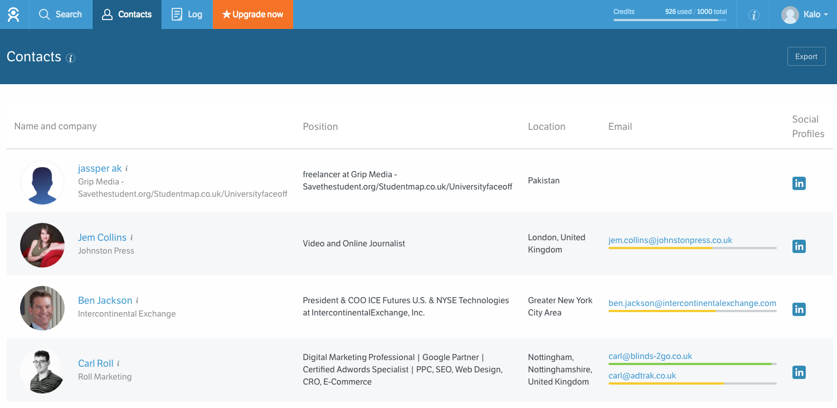Click Jem Collins' profile photo

pos(42,245)
